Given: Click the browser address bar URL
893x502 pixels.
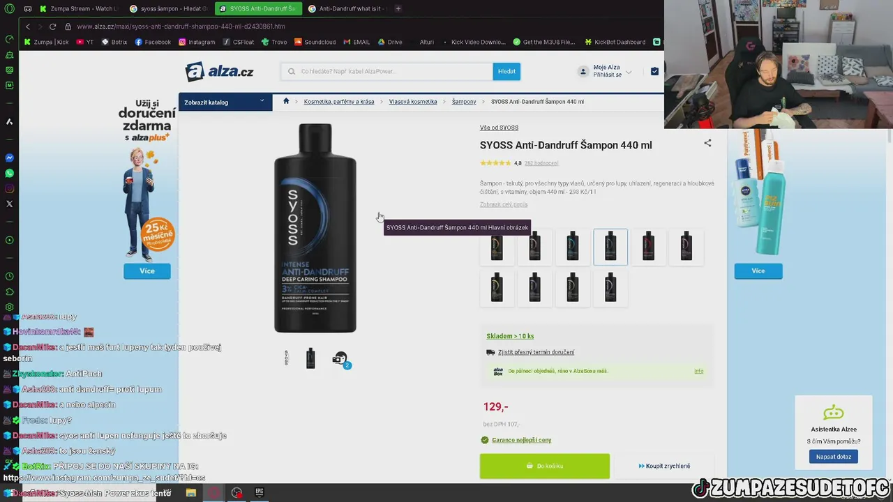Looking at the screenshot, I should click(x=181, y=26).
